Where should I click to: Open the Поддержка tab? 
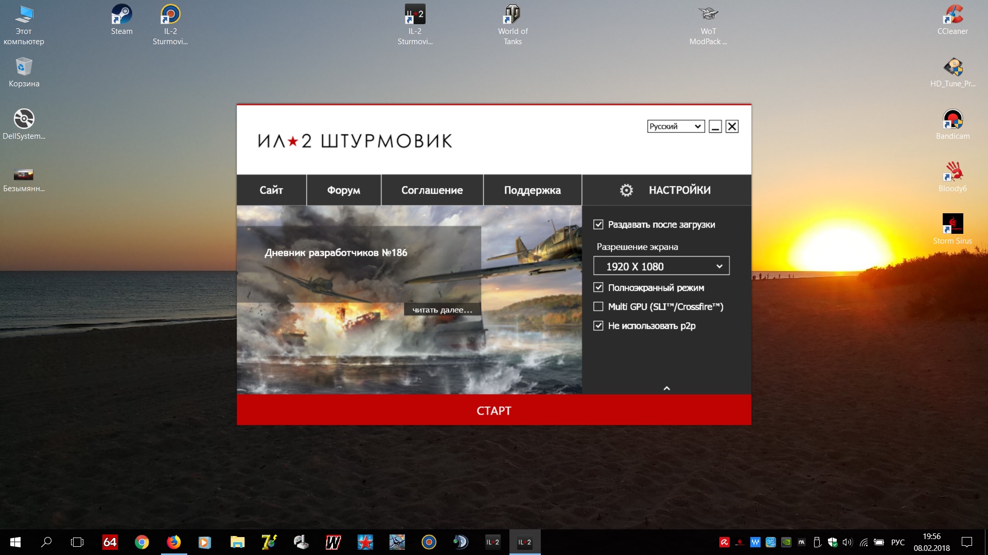532,190
